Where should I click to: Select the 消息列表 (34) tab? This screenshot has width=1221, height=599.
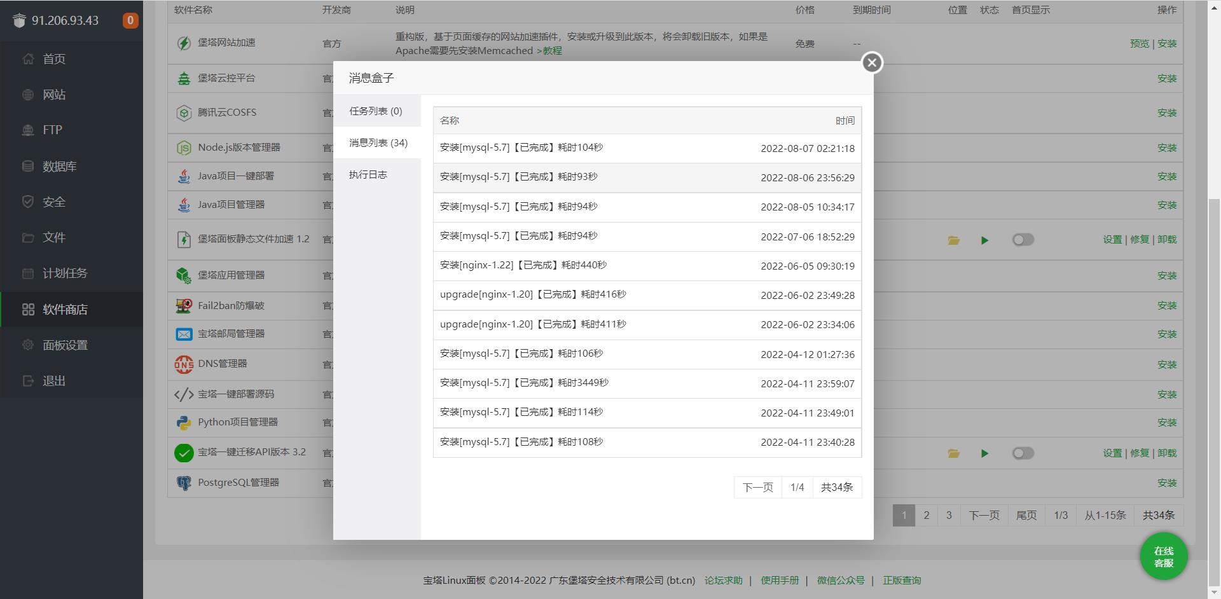[378, 142]
